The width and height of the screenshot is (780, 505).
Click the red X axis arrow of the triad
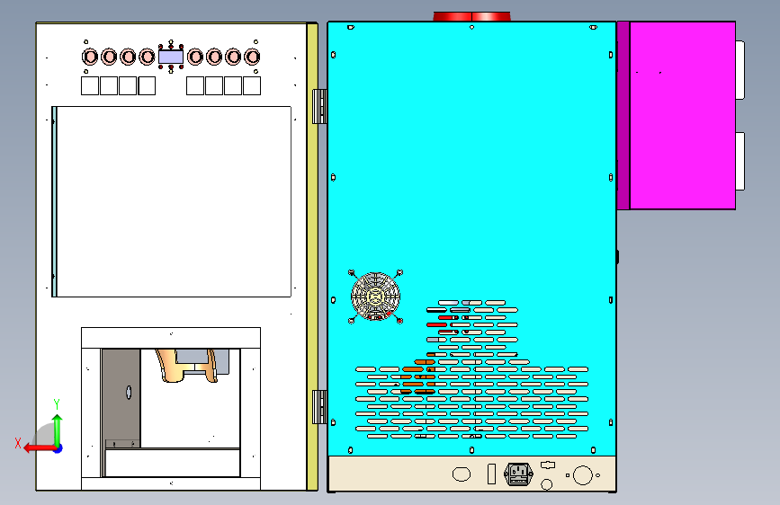(x=39, y=448)
